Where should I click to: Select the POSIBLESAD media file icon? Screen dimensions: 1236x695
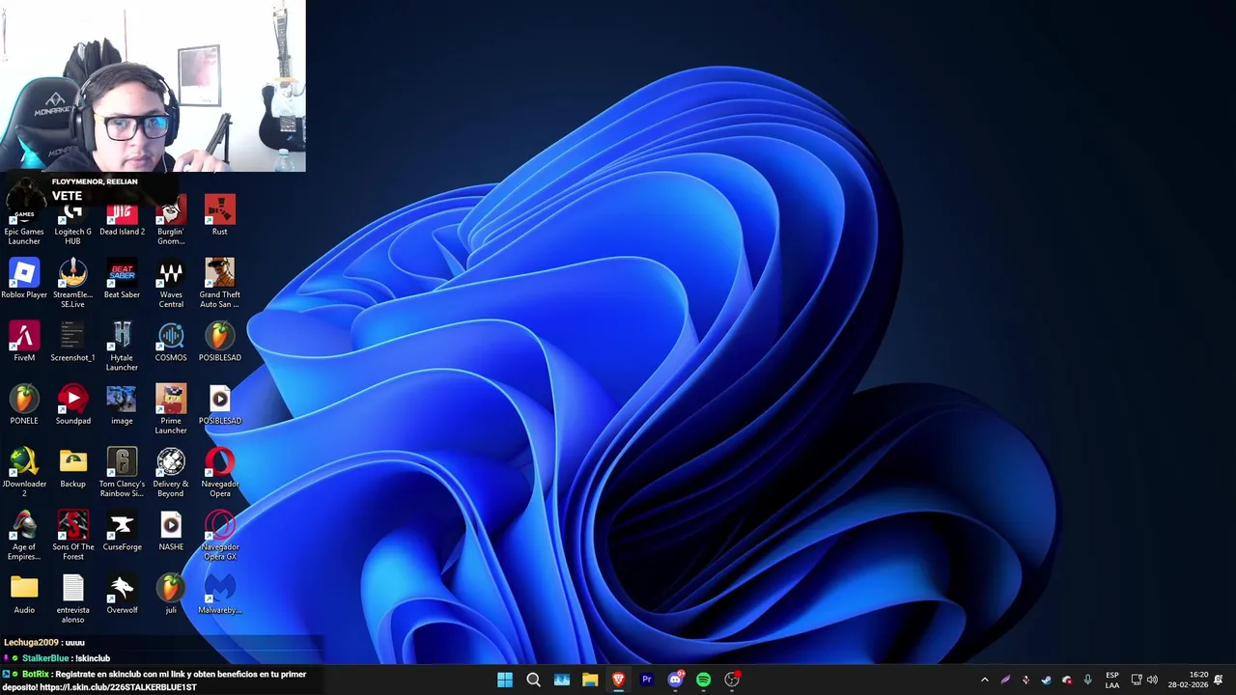[x=220, y=403]
